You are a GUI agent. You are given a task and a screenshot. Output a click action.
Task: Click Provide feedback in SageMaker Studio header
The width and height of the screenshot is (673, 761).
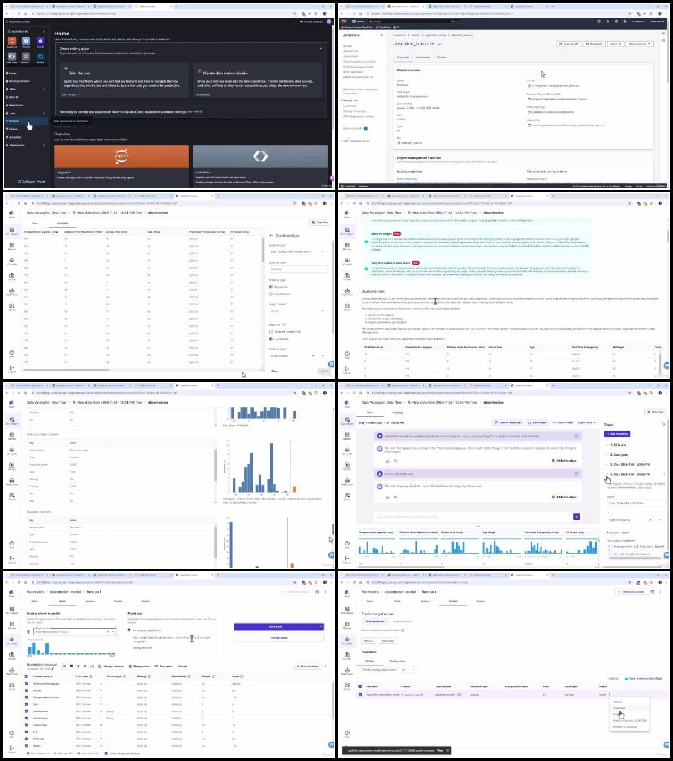pos(312,22)
